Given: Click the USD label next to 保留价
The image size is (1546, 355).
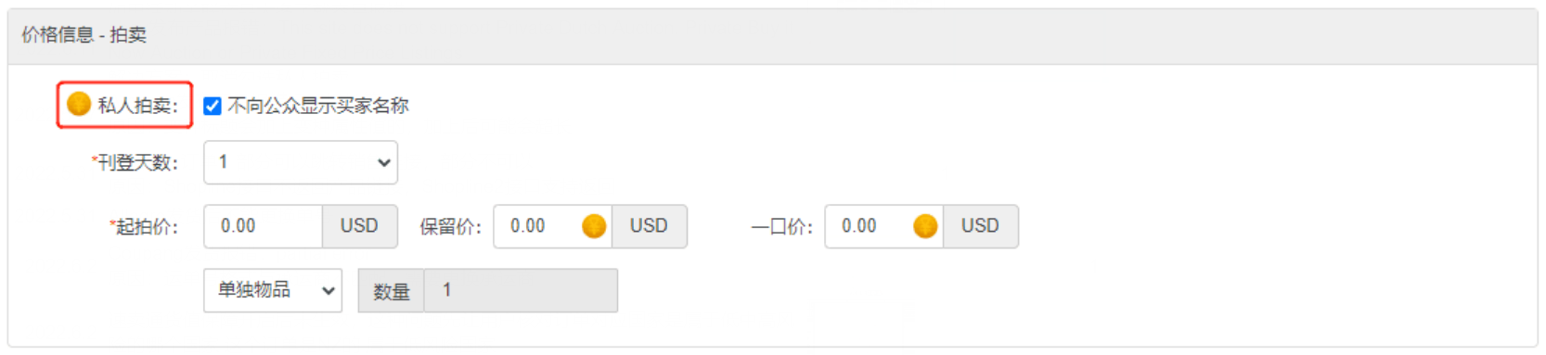Looking at the screenshot, I should pos(649,226).
